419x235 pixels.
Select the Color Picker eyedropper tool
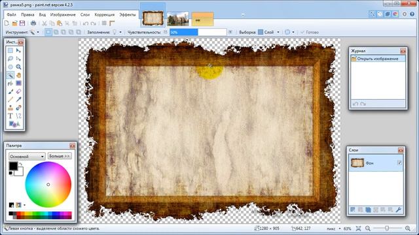18,100
